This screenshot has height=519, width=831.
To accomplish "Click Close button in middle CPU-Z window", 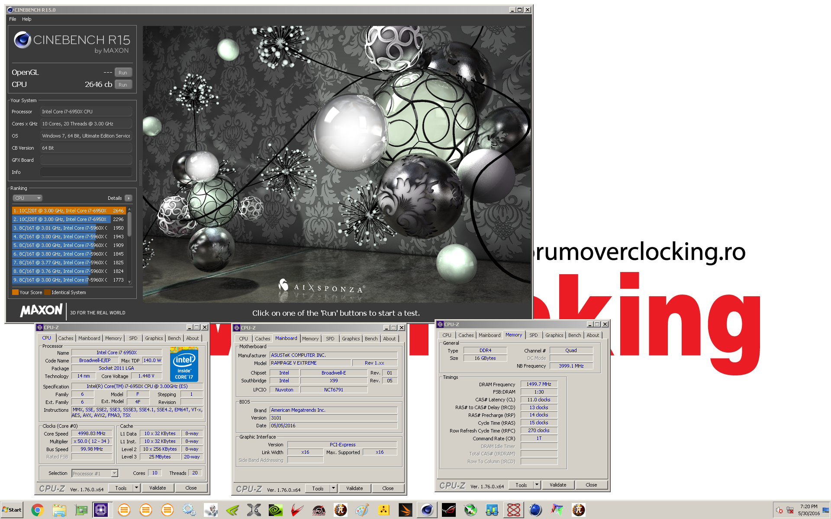I will (388, 488).
